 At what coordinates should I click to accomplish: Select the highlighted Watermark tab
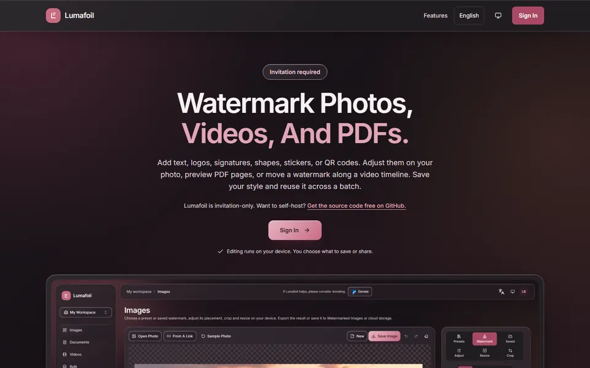click(x=484, y=339)
